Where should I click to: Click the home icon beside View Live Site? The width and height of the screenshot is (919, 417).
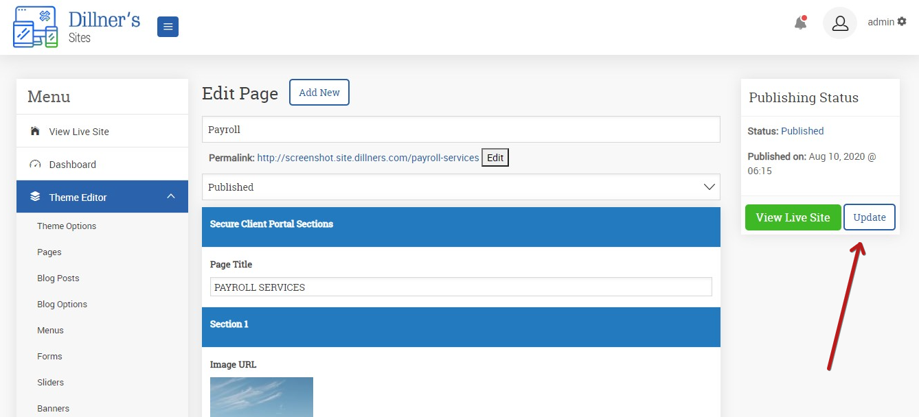(x=35, y=131)
